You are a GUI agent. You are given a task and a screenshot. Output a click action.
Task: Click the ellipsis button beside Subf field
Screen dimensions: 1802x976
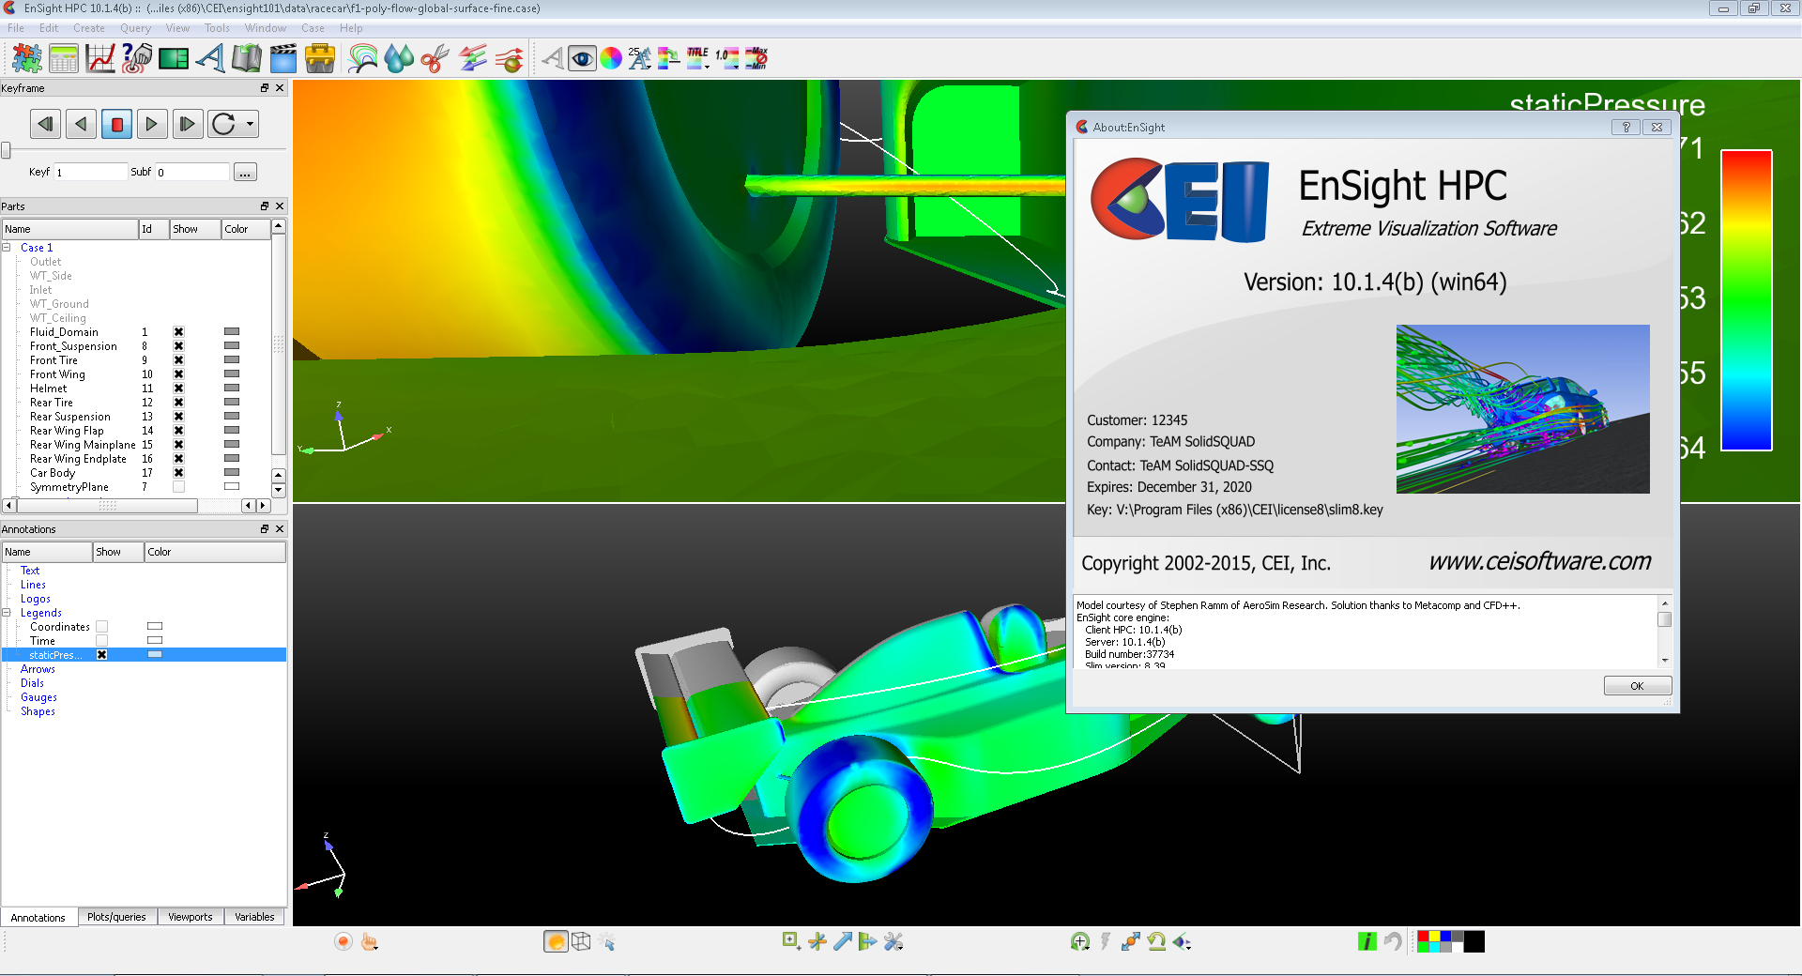pyautogui.click(x=245, y=173)
